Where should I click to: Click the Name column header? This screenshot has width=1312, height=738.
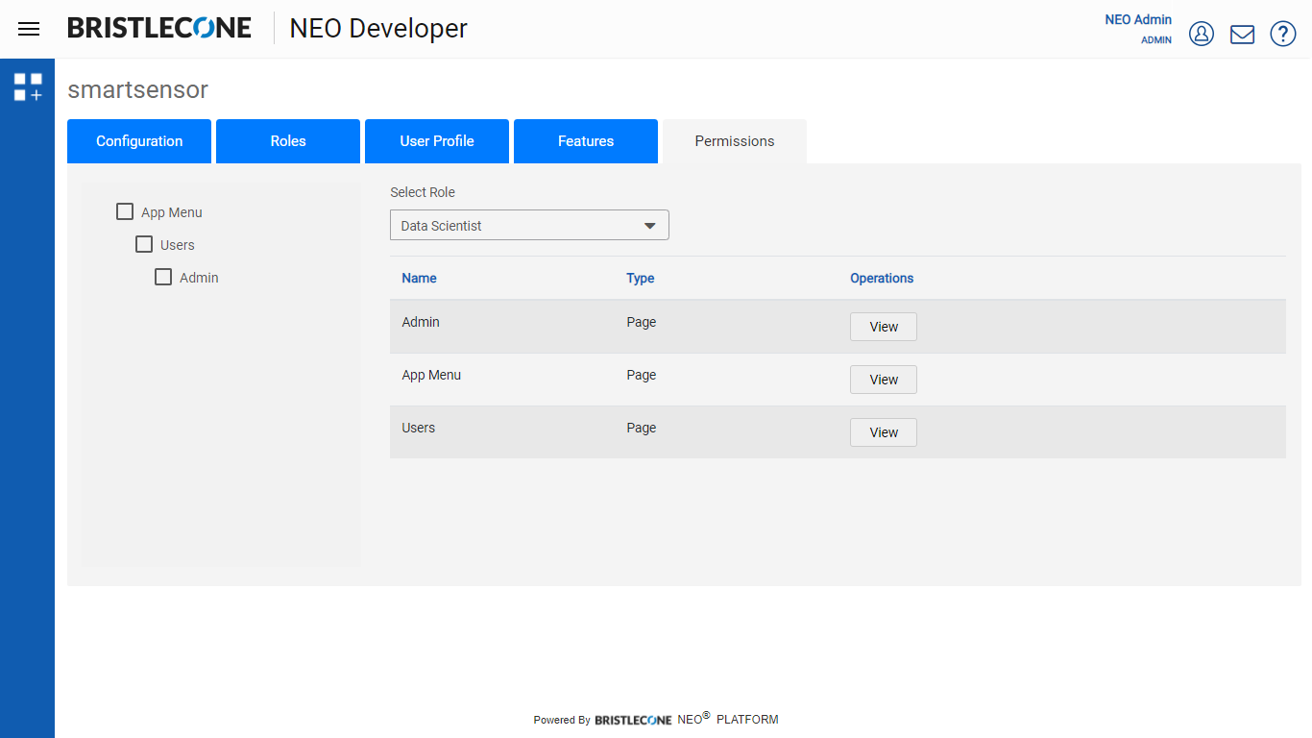point(419,278)
